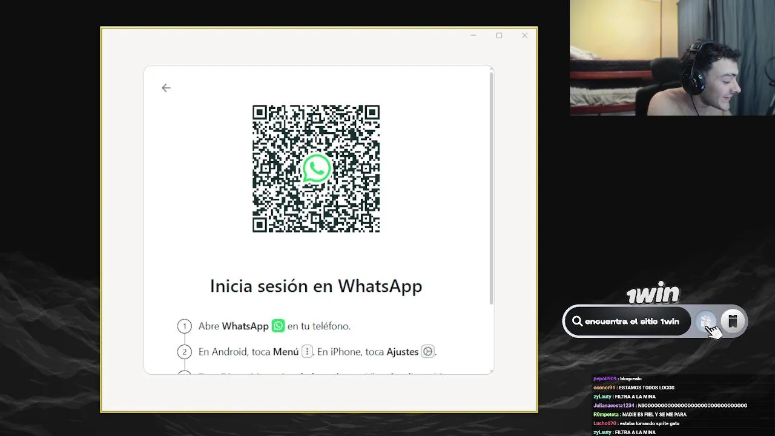
Task: Click the streamer webcam feed
Action: tap(672, 58)
